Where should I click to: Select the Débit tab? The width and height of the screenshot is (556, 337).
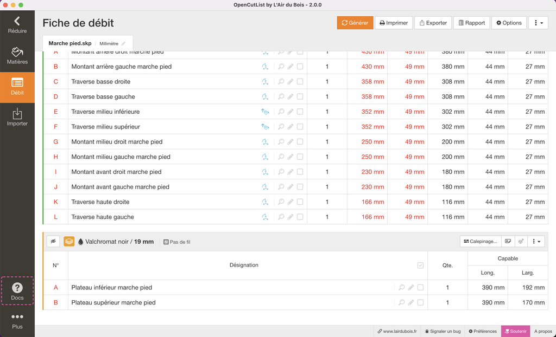[x=17, y=87]
